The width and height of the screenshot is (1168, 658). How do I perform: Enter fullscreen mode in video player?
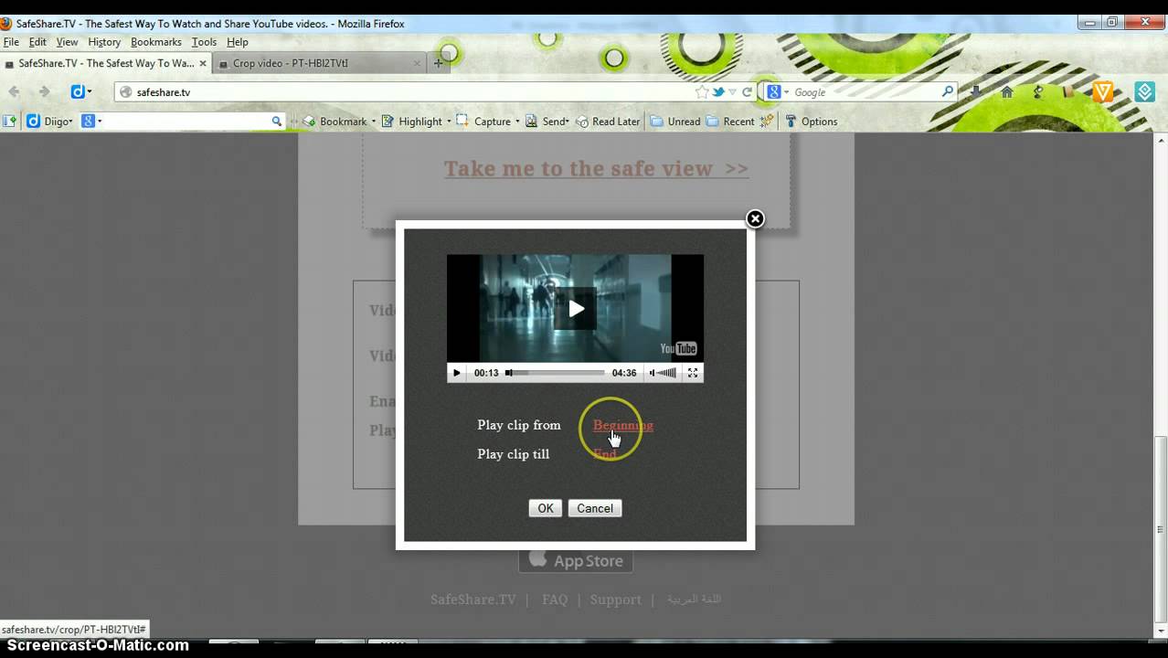tap(693, 373)
